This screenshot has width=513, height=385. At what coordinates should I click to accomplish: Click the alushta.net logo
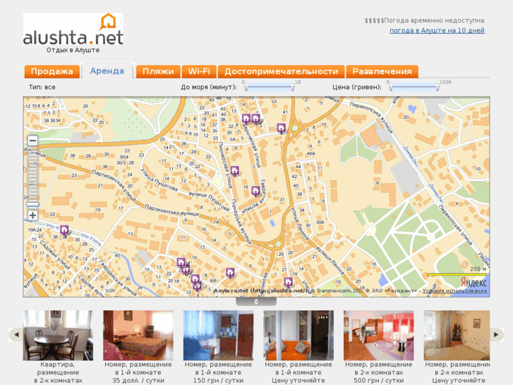pos(73,30)
